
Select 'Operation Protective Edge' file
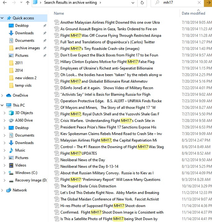111,101
